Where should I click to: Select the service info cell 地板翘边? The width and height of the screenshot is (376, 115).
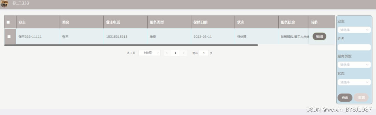point(294,37)
